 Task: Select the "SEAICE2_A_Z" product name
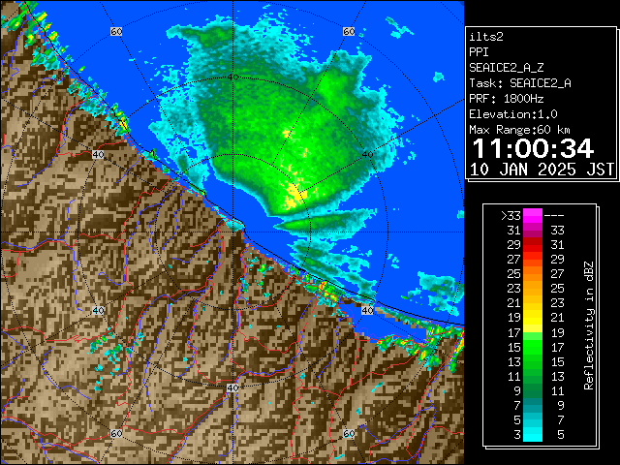point(506,68)
